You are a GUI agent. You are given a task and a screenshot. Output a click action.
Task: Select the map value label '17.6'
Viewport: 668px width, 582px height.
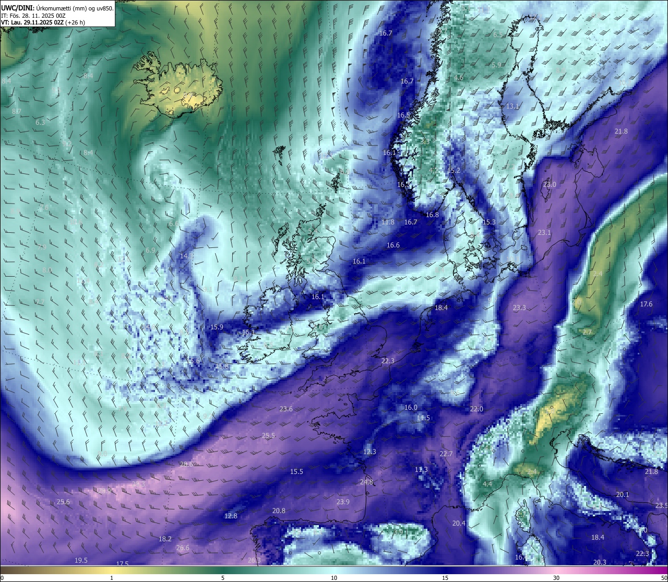[646, 304]
